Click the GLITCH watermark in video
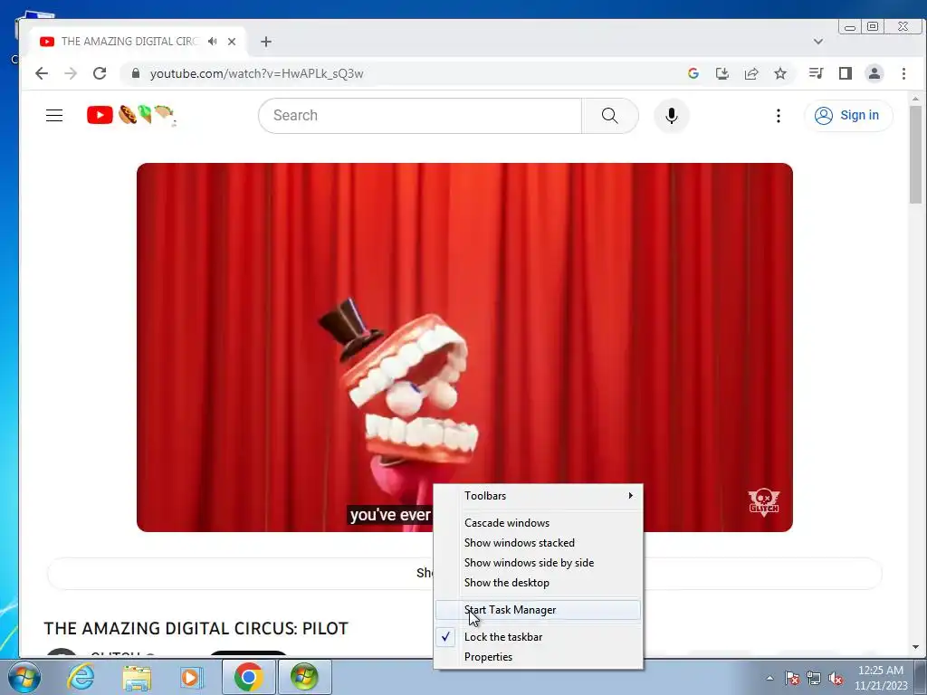Viewport: 927px width, 695px height. [x=763, y=502]
